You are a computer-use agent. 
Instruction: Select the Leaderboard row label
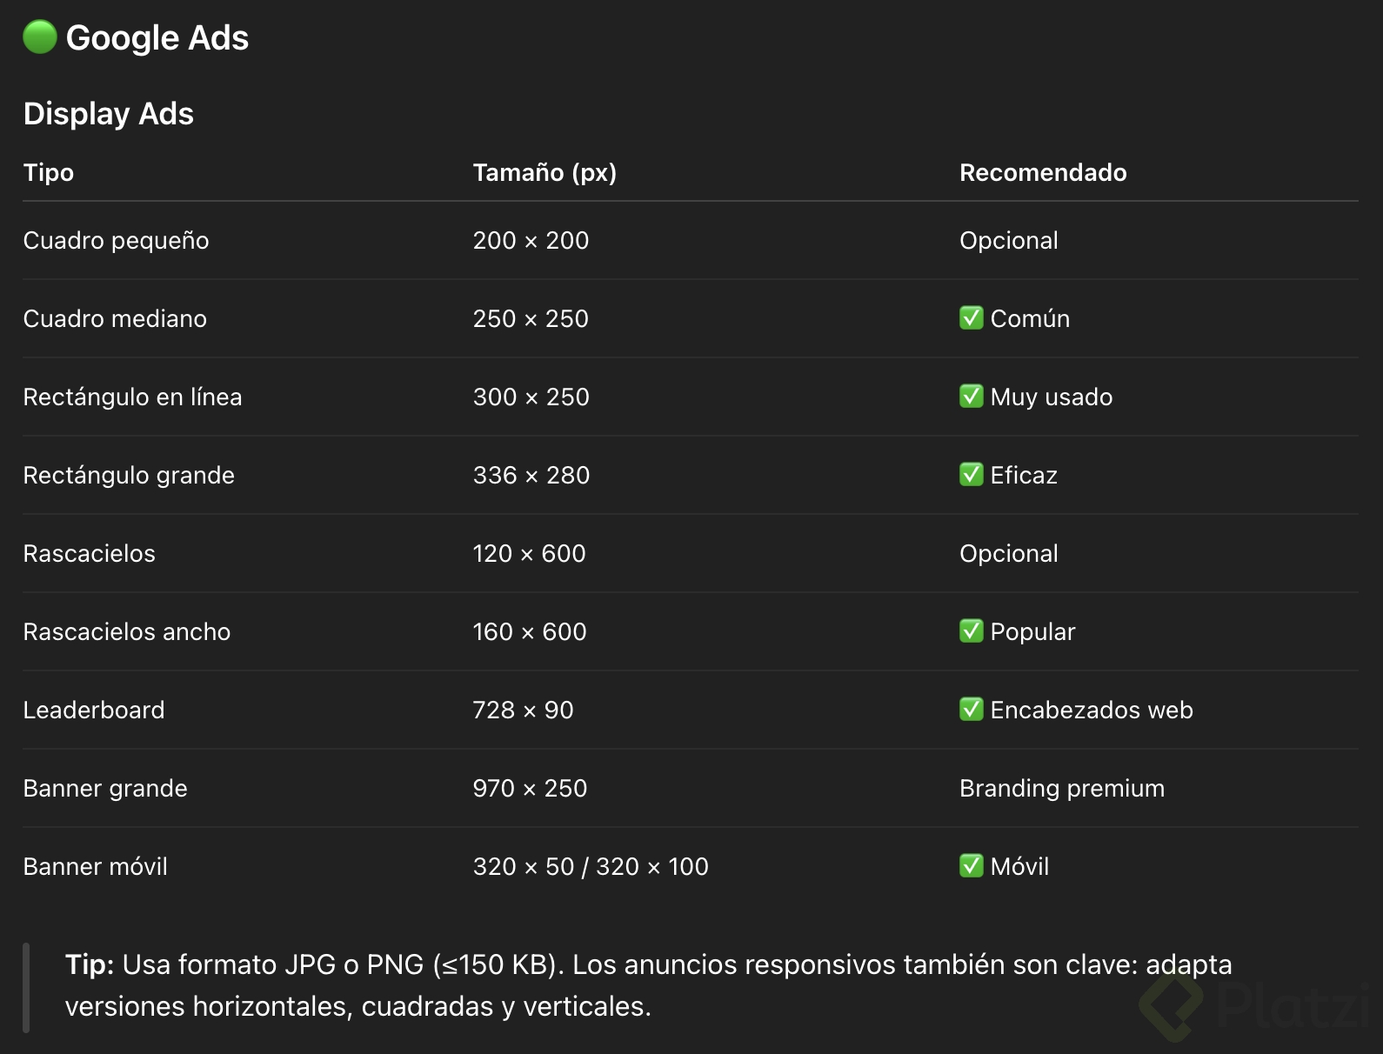click(94, 710)
